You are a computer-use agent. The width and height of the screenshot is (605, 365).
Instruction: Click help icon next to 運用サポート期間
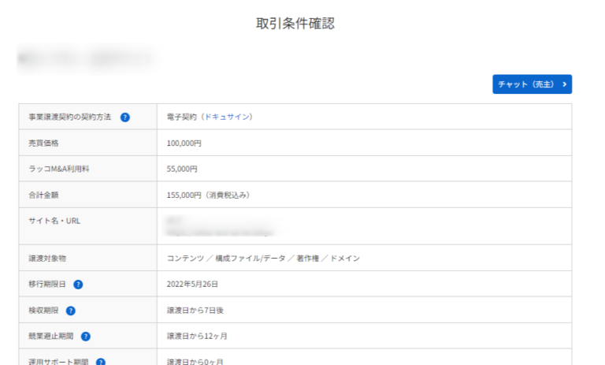coord(101,361)
